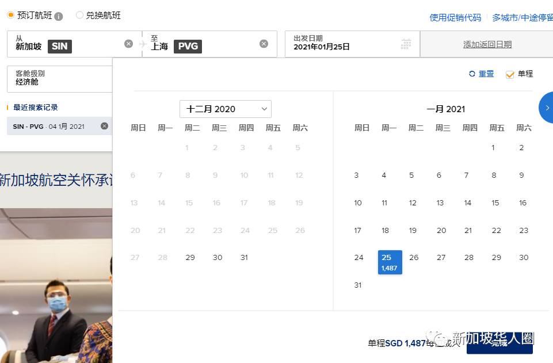Screen dimensions: 553x363
Task: Open the 十二月 2020 month dropdown
Action: [225, 109]
